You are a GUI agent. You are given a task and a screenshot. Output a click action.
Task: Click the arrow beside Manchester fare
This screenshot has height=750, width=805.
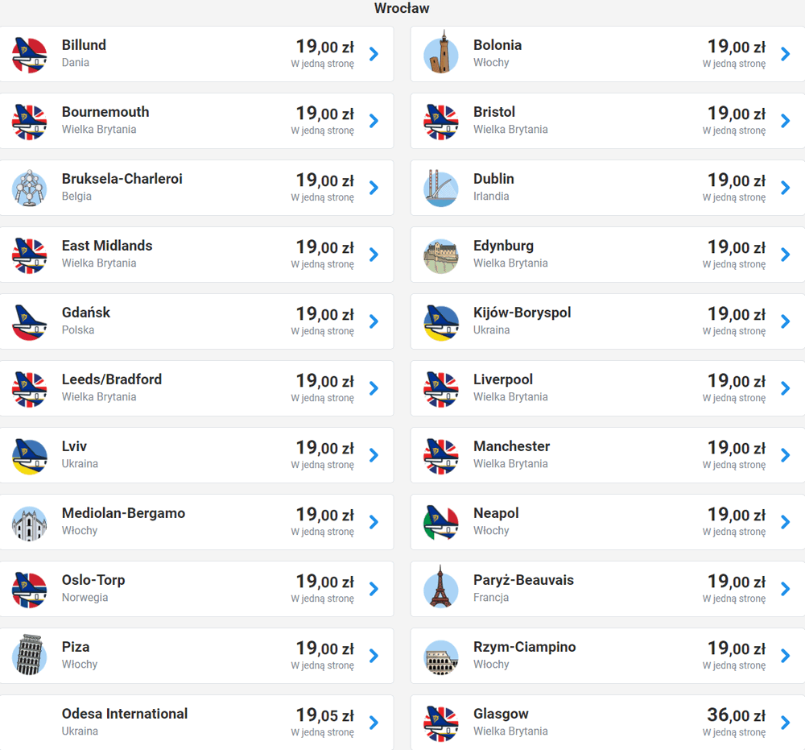(785, 455)
